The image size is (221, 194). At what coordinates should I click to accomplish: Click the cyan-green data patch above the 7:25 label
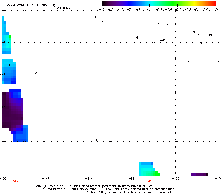click(x=149, y=169)
